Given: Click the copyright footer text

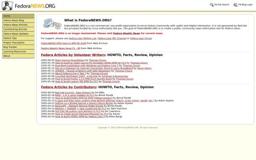Looking at the screenshot, I should point(128,128).
